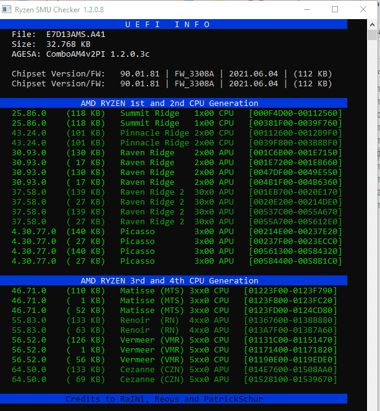
Task: Click Raven Ridge row with address 0047DF00-0049E550
Action: 176,173
